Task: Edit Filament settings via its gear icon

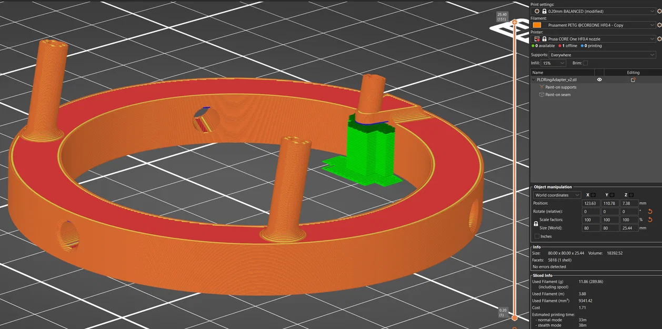Action: [x=659, y=25]
